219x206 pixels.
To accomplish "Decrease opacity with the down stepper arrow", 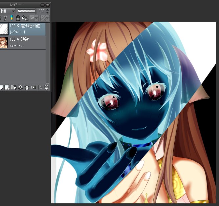I will [x=48, y=12].
